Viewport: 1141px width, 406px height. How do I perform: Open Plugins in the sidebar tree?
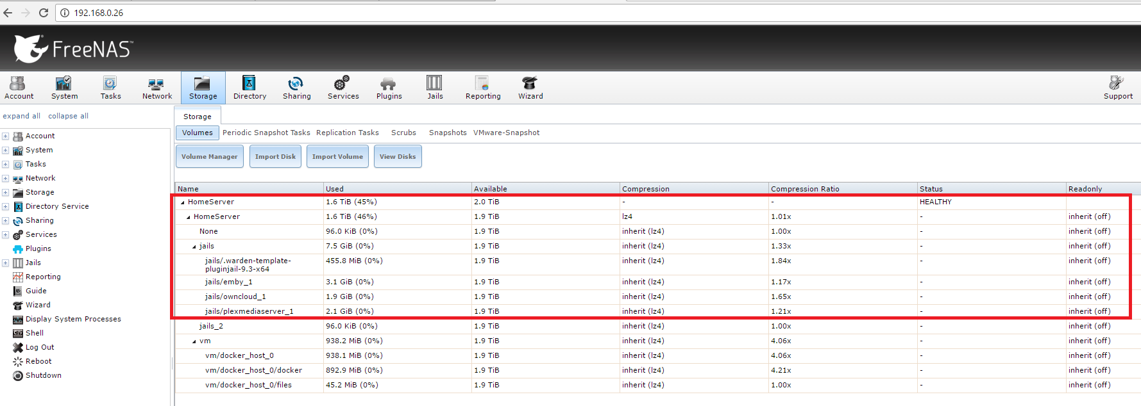[x=38, y=248]
